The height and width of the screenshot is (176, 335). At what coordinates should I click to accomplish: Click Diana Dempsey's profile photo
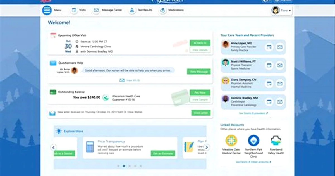coord(226,81)
